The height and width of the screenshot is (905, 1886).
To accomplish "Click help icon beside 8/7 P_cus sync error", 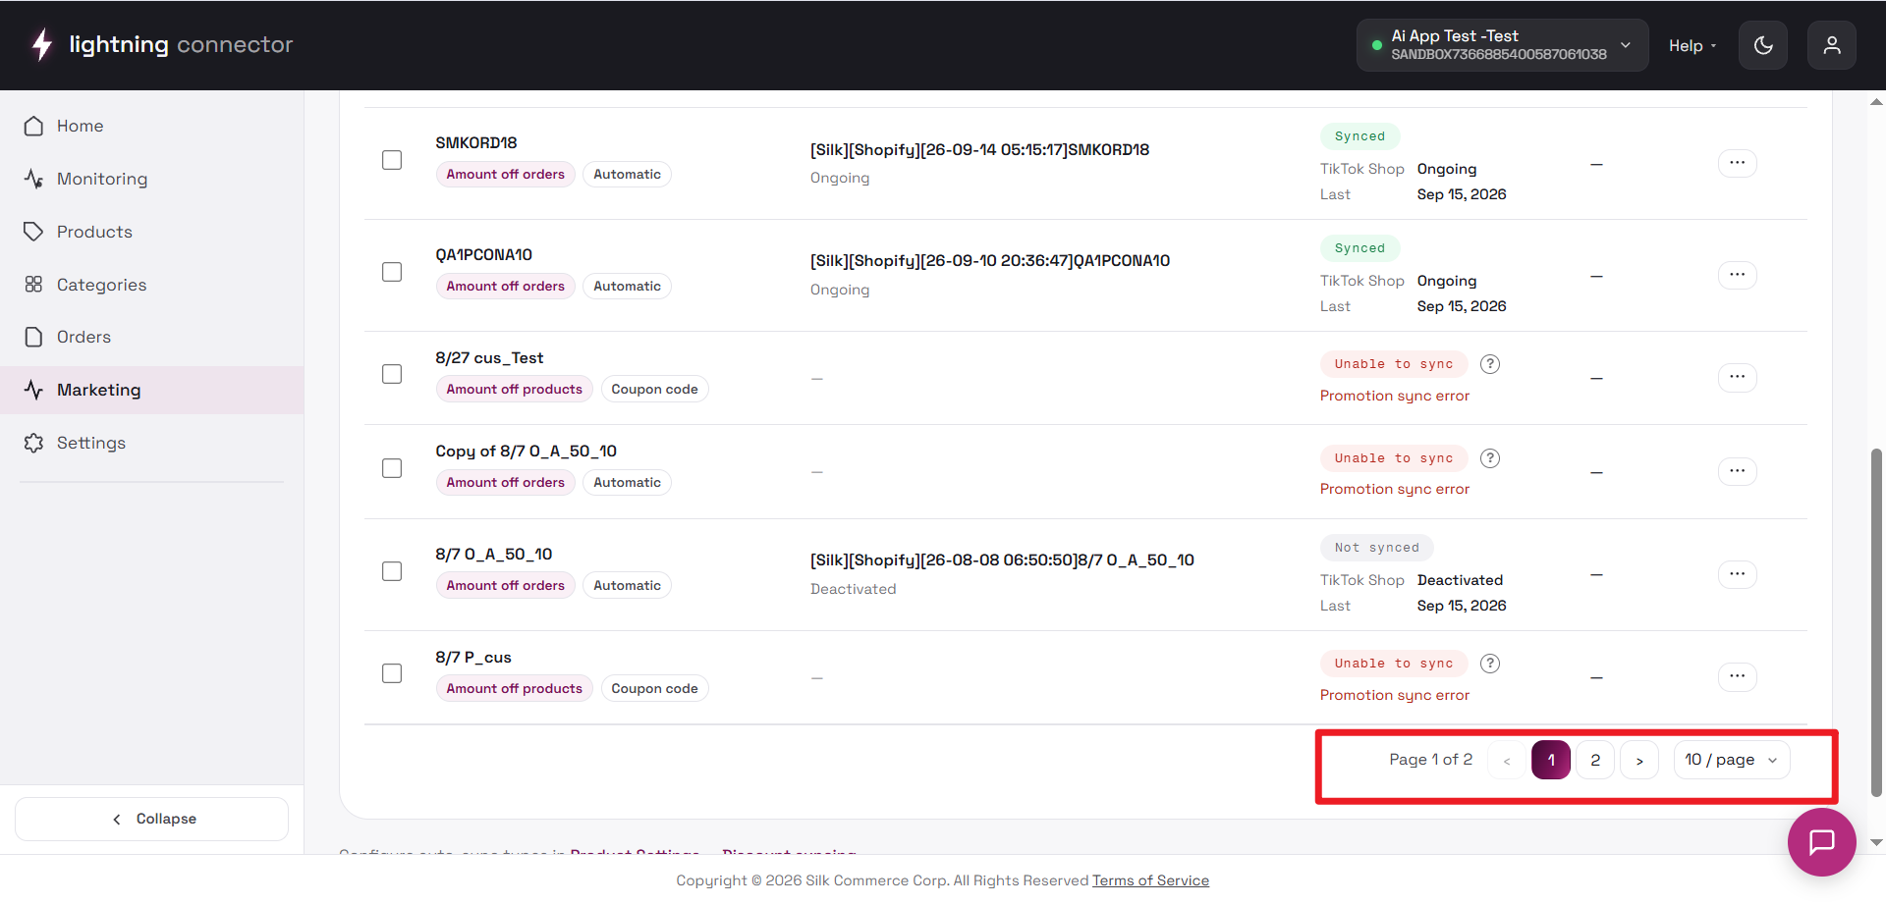I will point(1490,664).
